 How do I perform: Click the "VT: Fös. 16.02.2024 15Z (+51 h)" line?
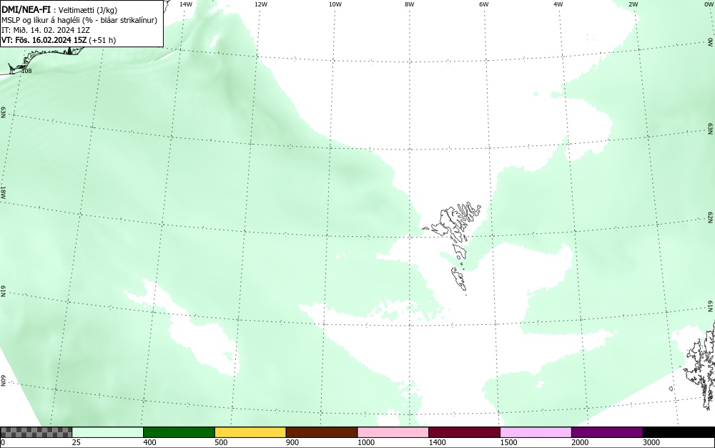[59, 40]
